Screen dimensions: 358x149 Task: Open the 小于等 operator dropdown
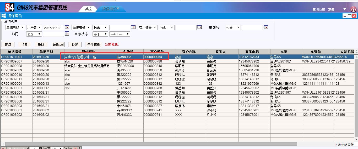(x=34, y=27)
